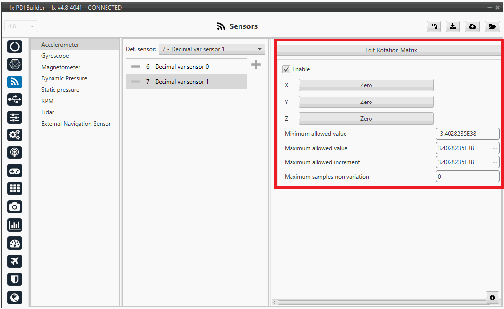Click the airplane icon in sidebar

15,261
